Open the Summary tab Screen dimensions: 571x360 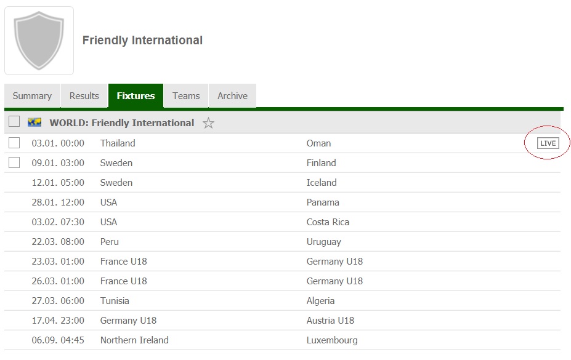point(32,96)
